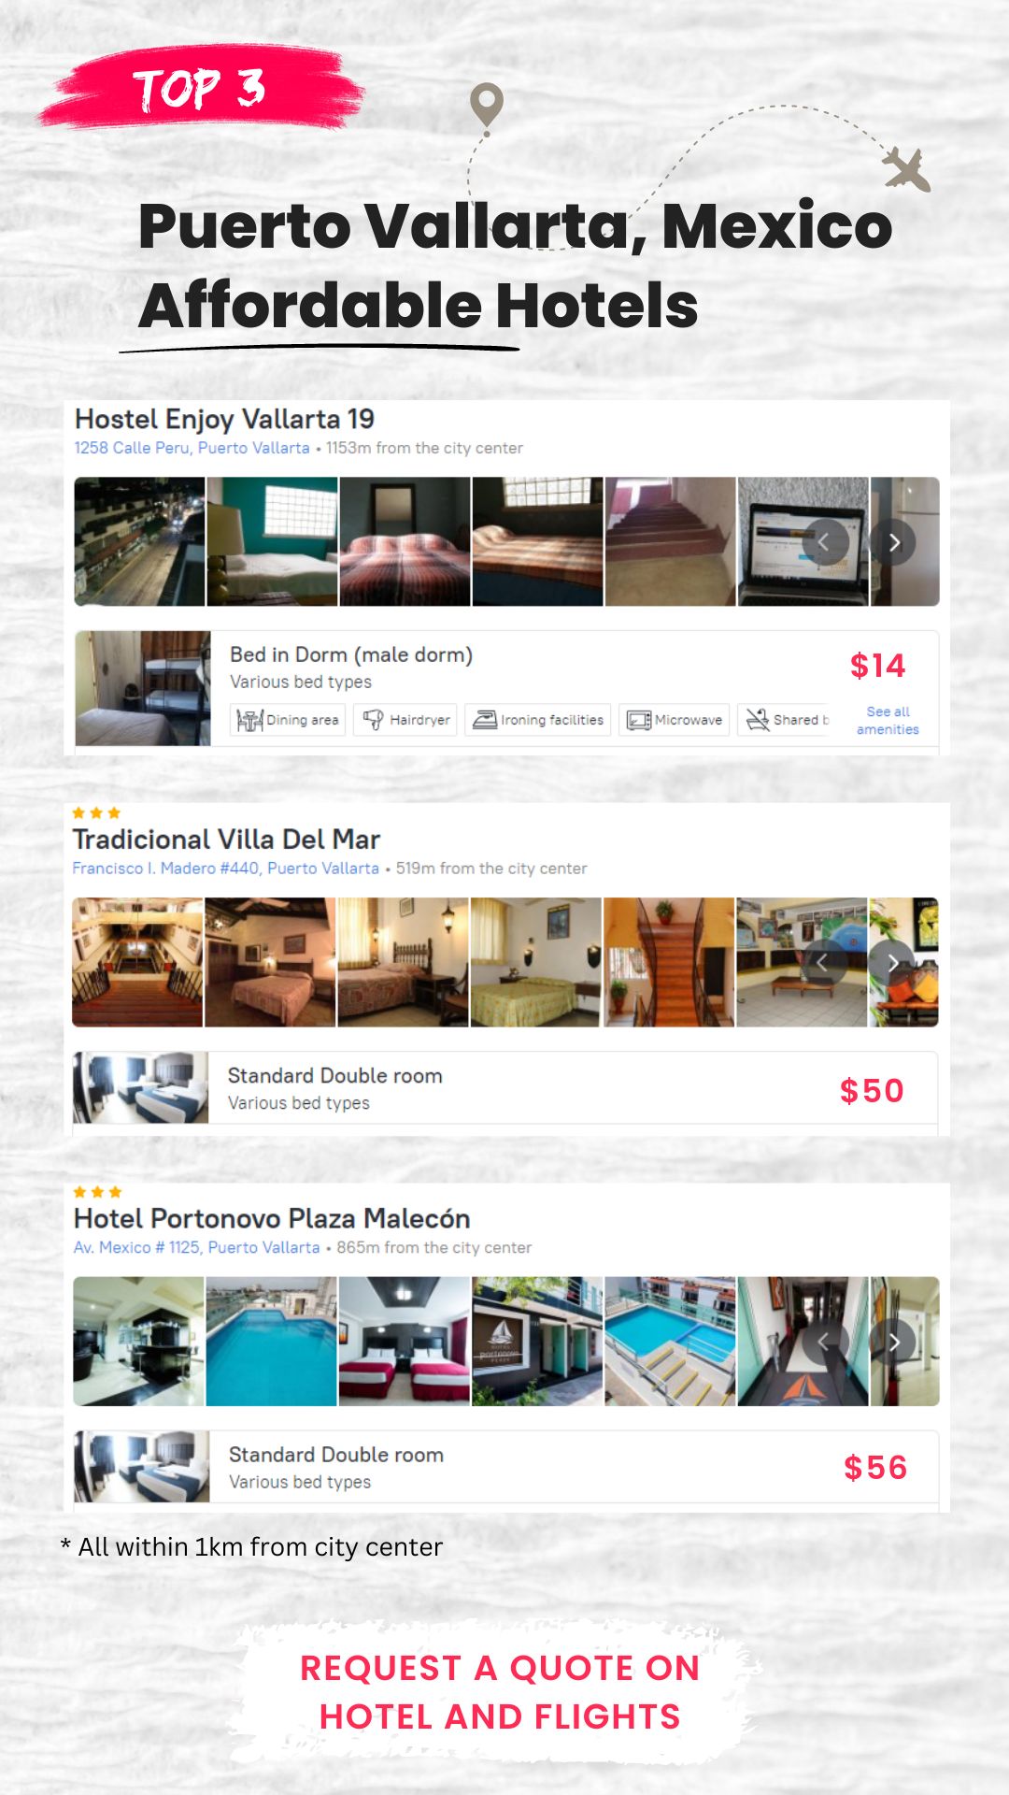Screen dimensions: 1009x1795
Task: Select the Bed in Dorm room thumbnail
Action: [x=143, y=688]
